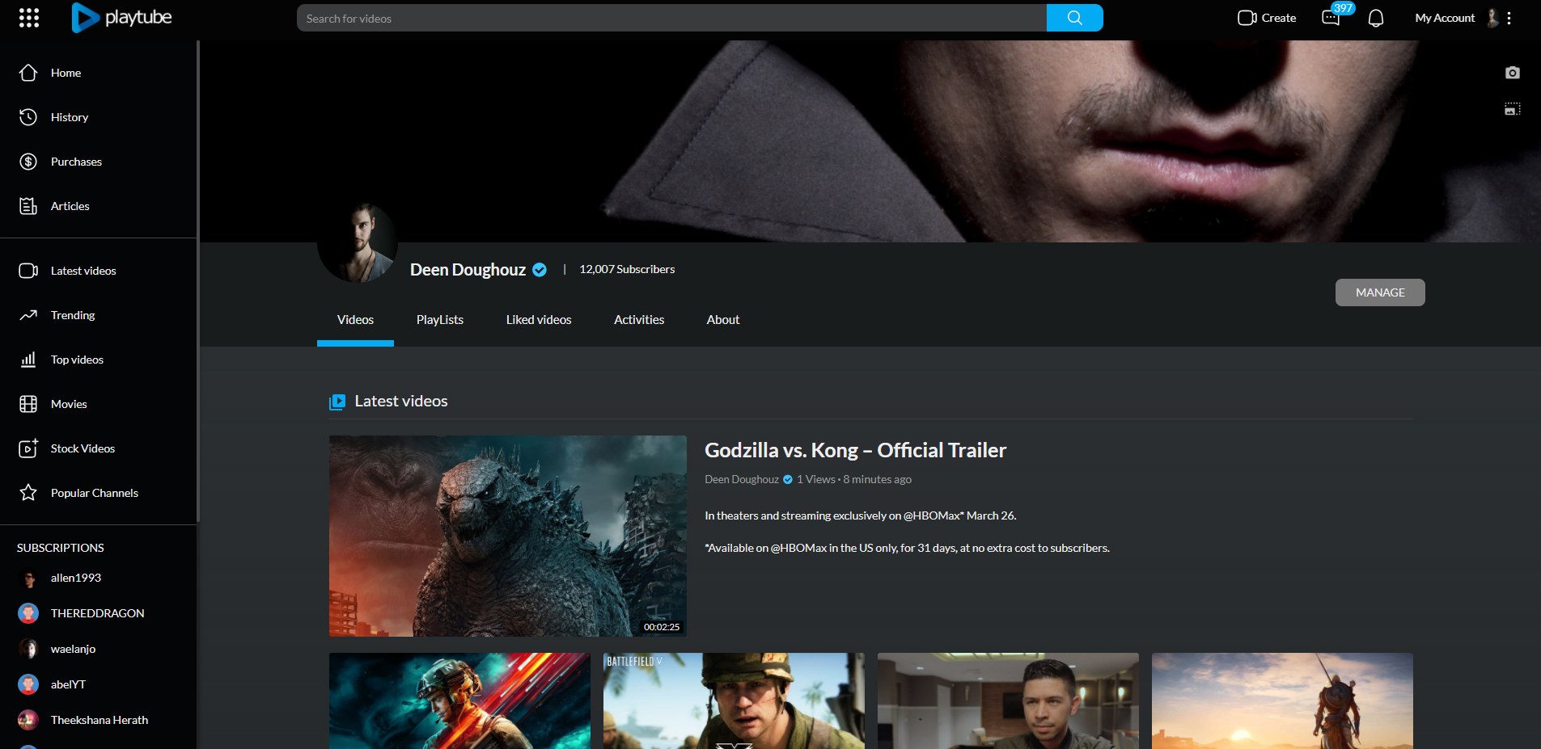Click the Movies film icon

point(28,404)
